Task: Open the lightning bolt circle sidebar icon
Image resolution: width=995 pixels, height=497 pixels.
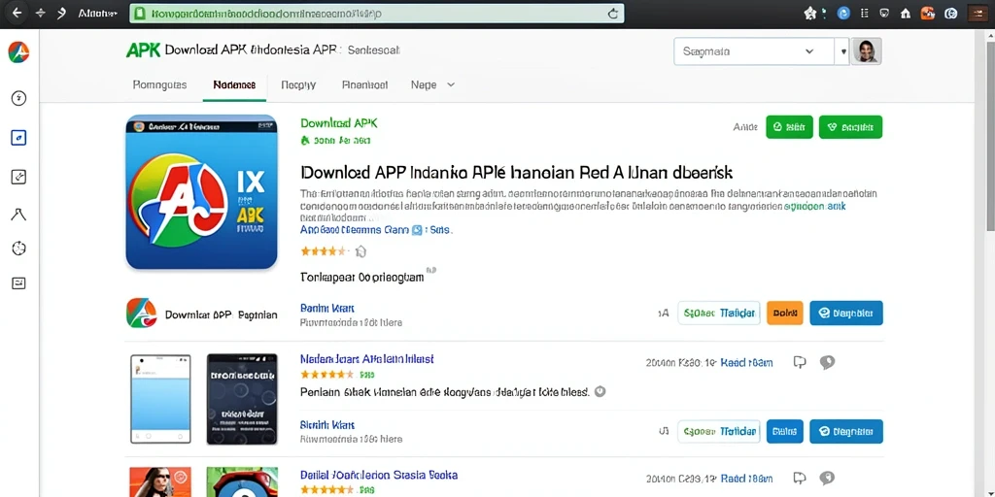Action: coord(18,98)
